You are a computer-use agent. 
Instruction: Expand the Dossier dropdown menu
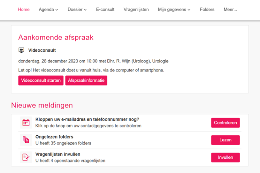point(77,9)
